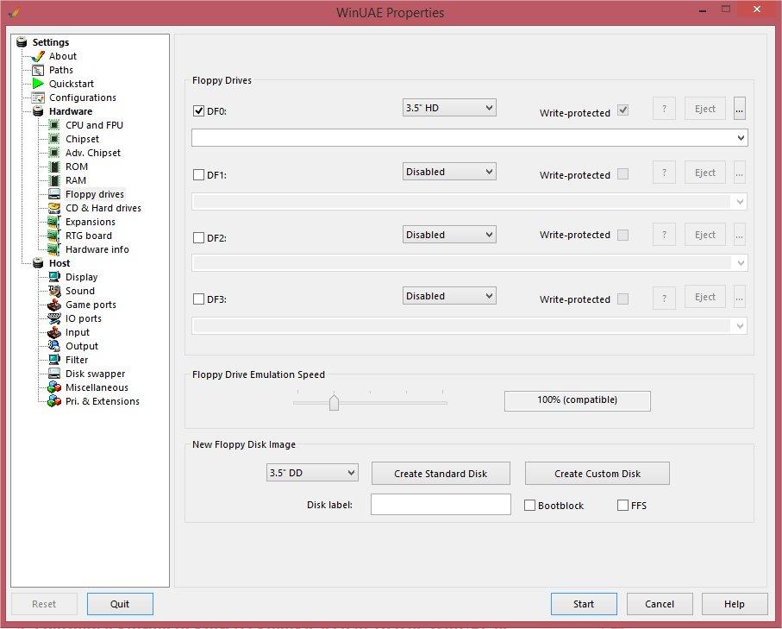Click the green Quickstart arrow icon
Screen dimensions: 782x629
pyautogui.click(x=38, y=84)
